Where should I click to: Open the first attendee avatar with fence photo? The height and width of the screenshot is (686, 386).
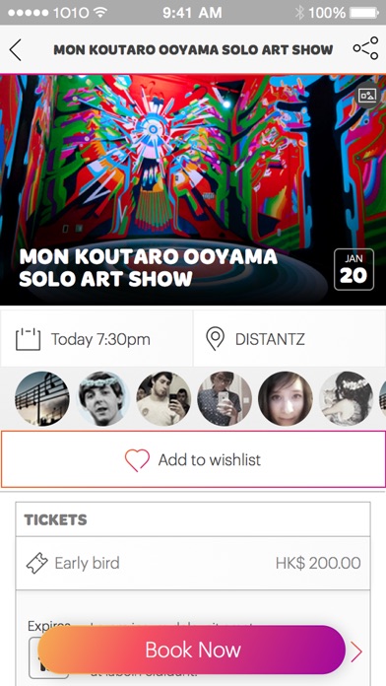pos(42,398)
